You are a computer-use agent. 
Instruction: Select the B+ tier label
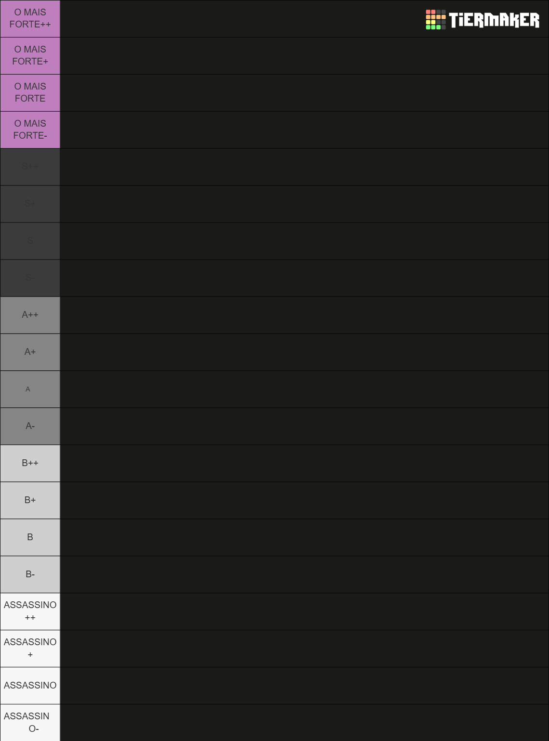coord(30,501)
